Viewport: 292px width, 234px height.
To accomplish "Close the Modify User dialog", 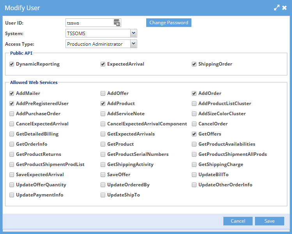I will [x=285, y=7].
